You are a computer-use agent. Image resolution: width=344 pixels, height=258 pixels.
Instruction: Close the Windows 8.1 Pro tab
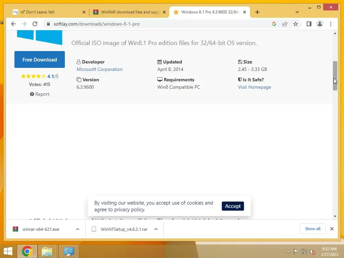(x=245, y=12)
